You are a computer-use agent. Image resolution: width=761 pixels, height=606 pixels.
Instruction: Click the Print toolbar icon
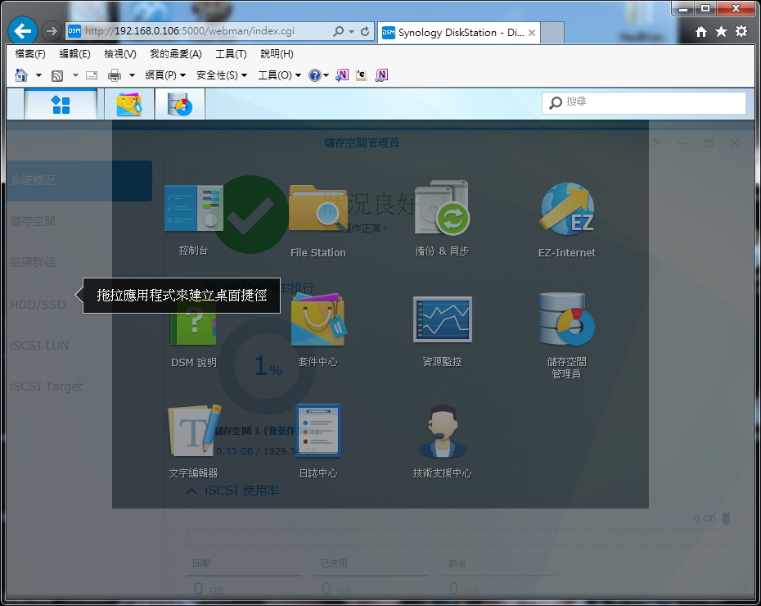coord(115,75)
